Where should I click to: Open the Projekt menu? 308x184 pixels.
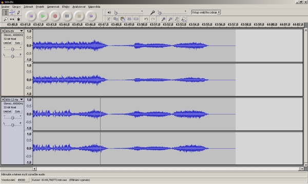coord(40,7)
